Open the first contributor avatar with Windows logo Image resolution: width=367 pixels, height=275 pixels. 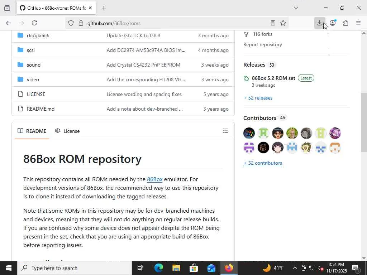[249, 133]
